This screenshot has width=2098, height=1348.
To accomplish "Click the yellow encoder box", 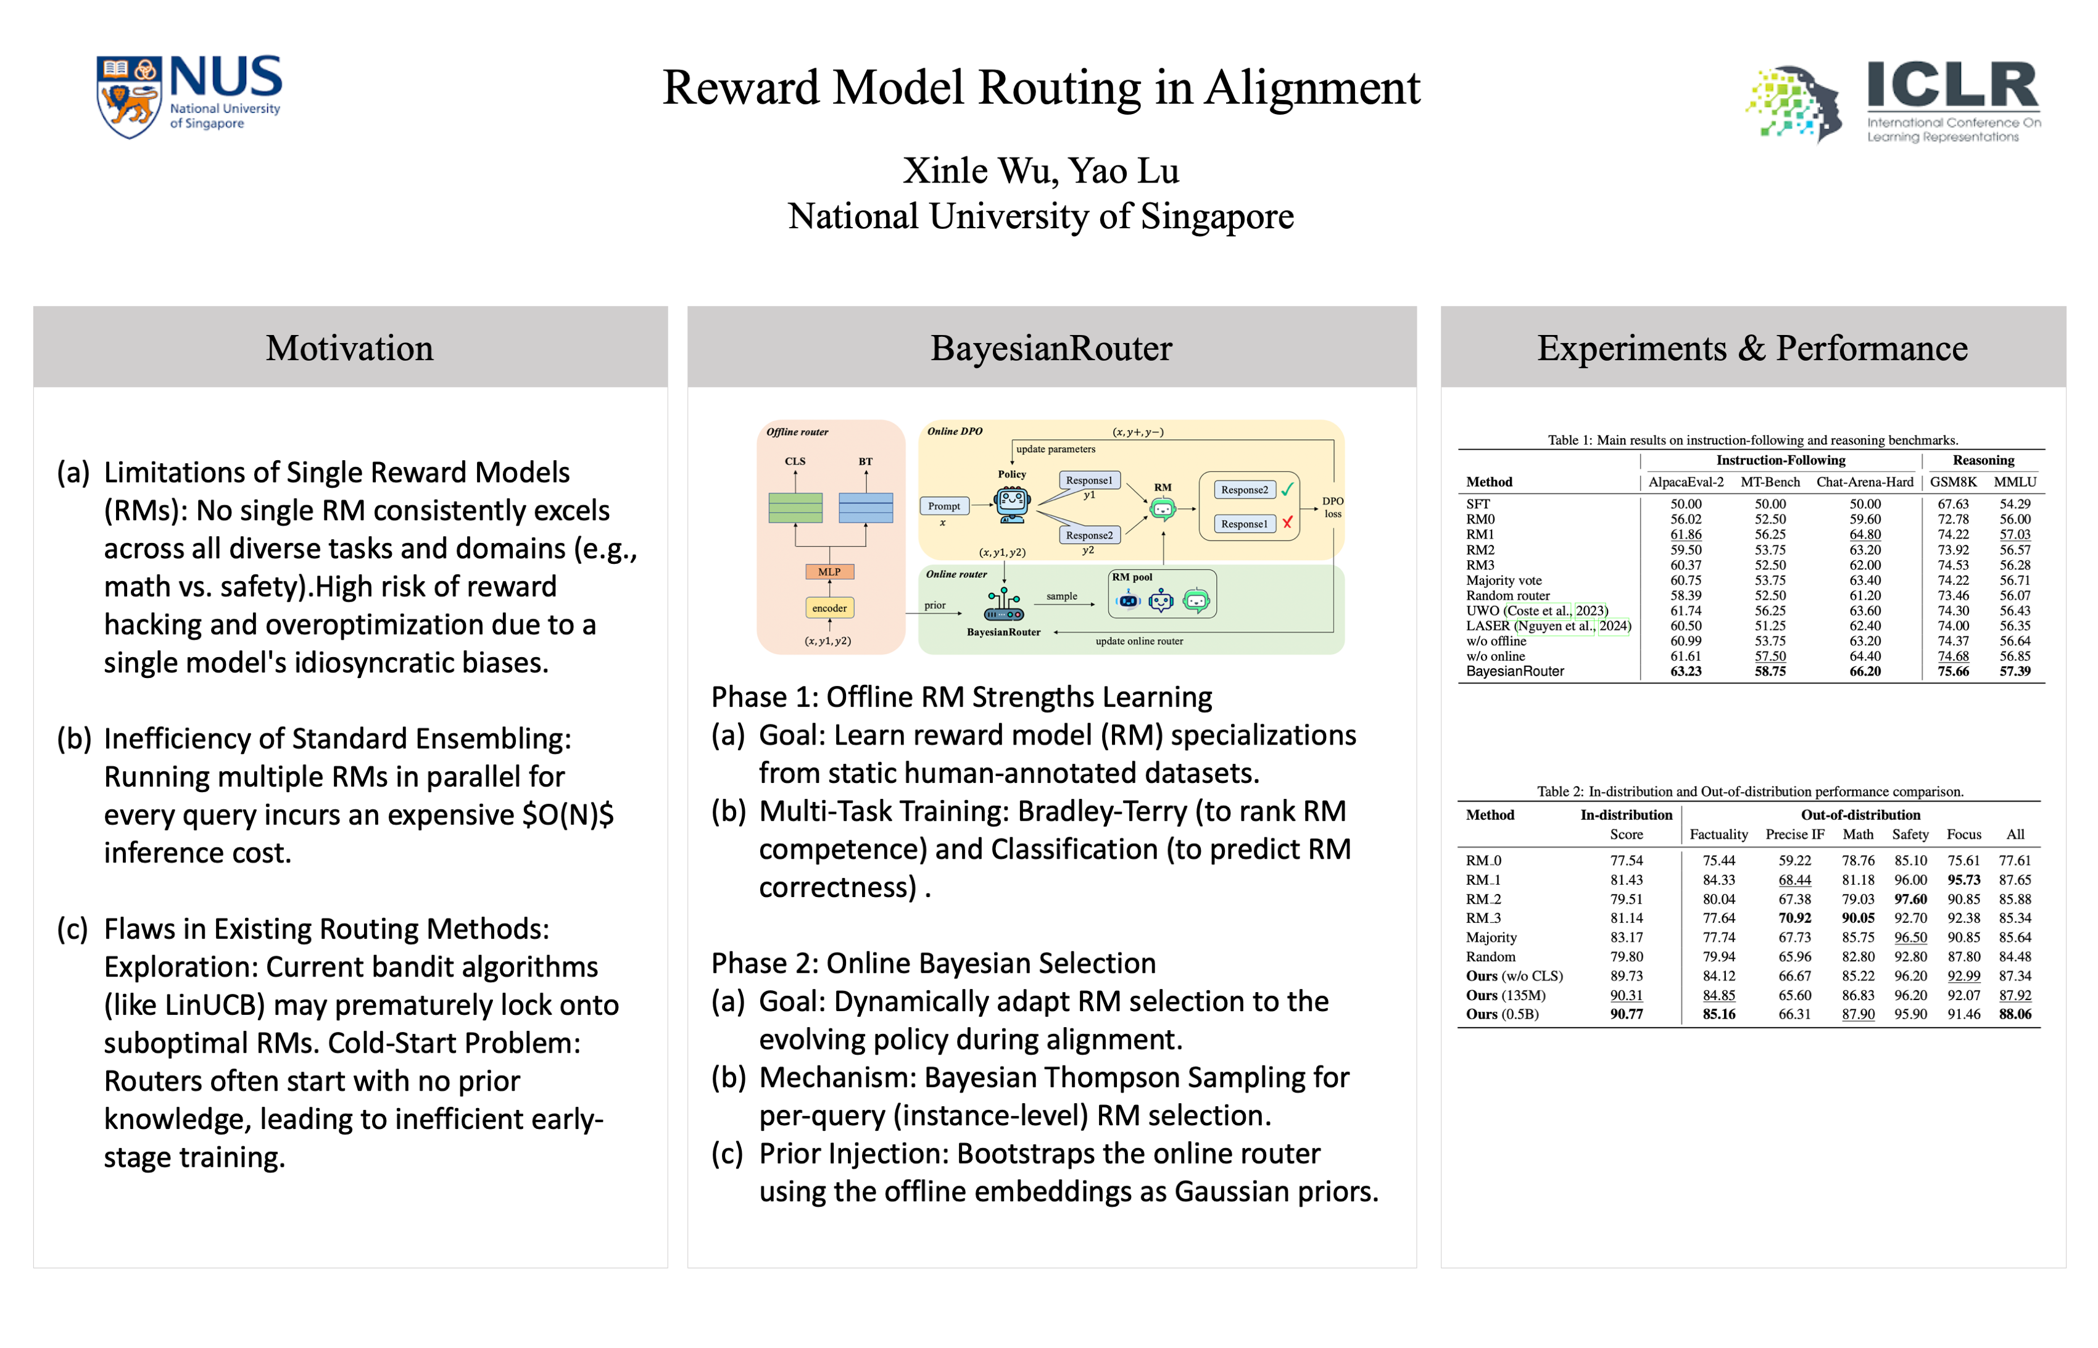I will 829,608.
